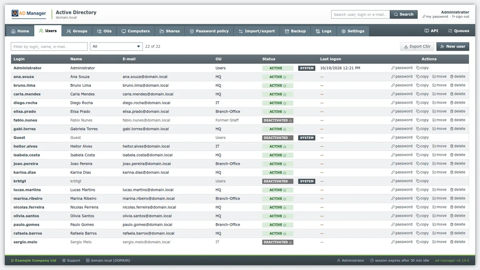Toggle ACTIVE status for paulo.gomes
Screen dimensions: 480x270
coord(278,225)
